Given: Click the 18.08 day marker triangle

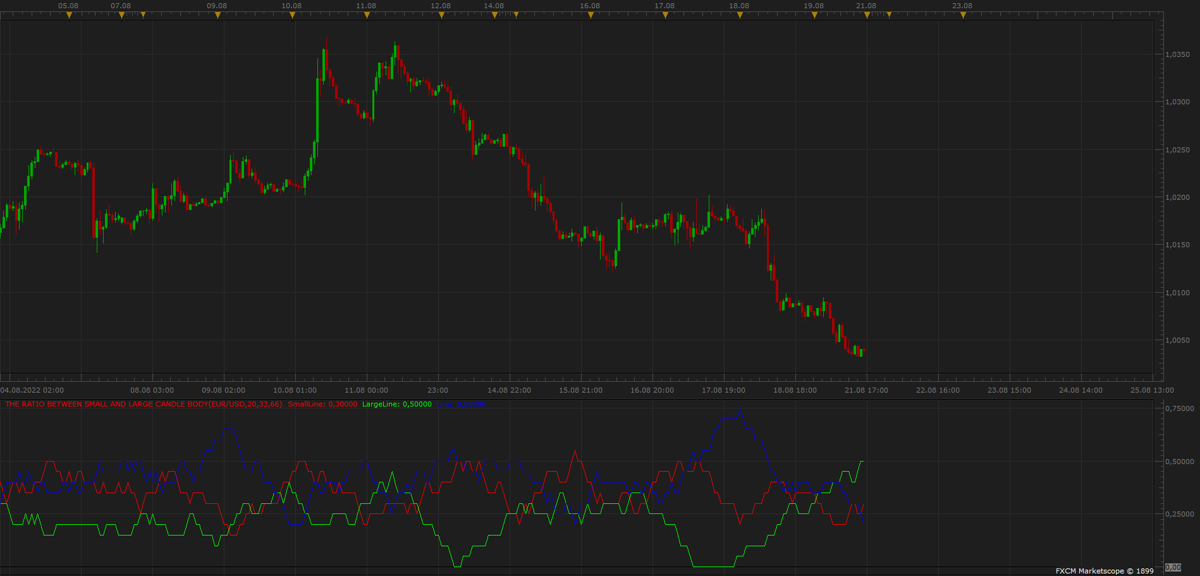Looking at the screenshot, I should [740, 15].
